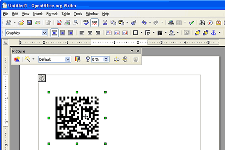Image resolution: width=225 pixels, height=150 pixels.
Task: Open the File menu
Action: [5, 14]
